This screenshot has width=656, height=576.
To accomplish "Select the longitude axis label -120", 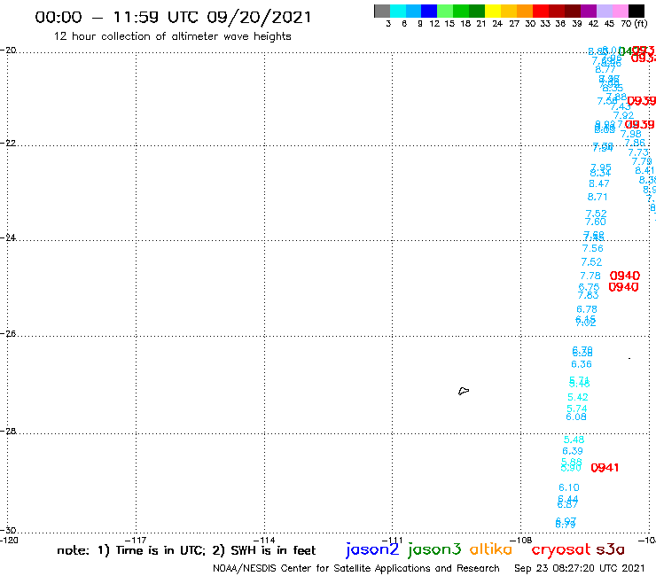I will (x=9, y=540).
